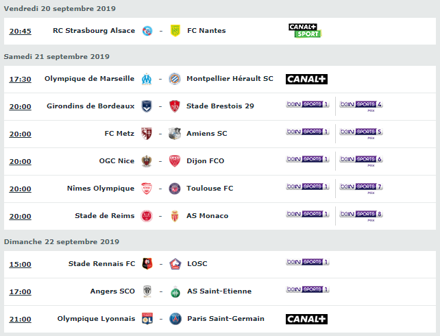Click the Olympique de Marseille logo

147,79
